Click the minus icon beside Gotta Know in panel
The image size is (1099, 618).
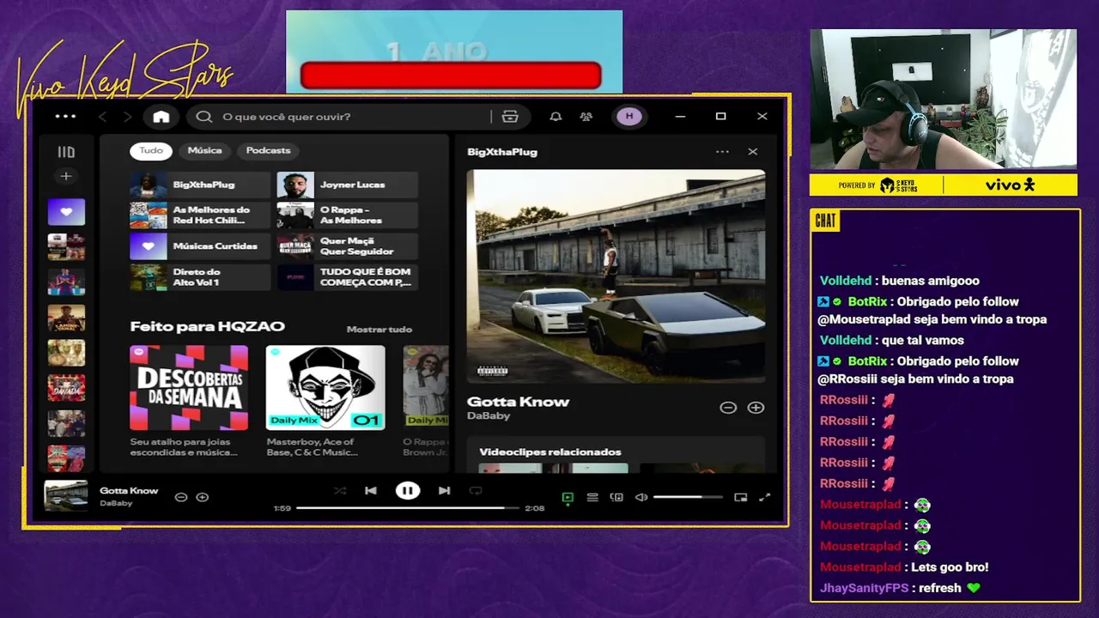pos(728,408)
